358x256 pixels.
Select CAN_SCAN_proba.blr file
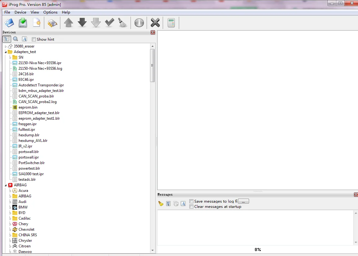[36, 96]
